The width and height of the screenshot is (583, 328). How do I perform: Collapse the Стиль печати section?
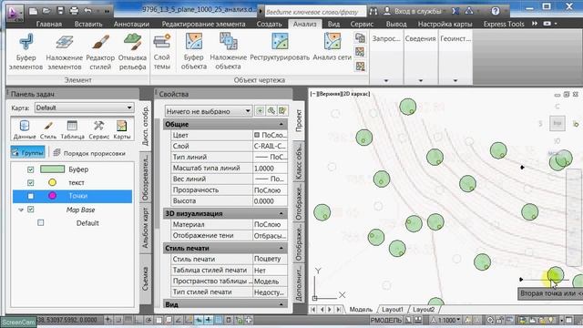point(281,248)
